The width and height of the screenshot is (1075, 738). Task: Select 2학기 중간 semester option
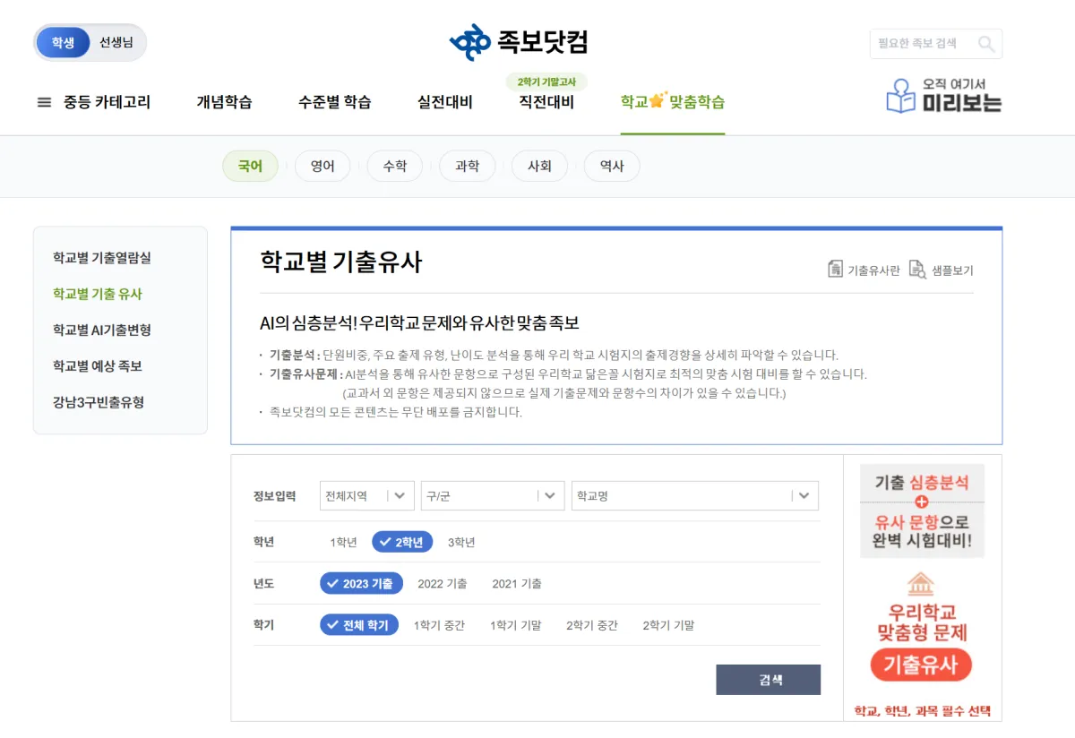592,625
